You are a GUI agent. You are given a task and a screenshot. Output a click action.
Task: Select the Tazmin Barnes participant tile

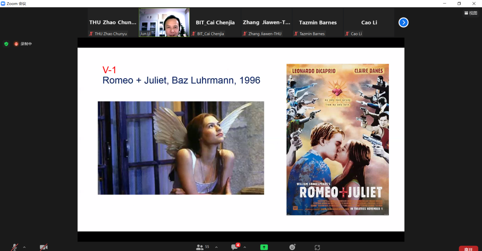tap(318, 23)
